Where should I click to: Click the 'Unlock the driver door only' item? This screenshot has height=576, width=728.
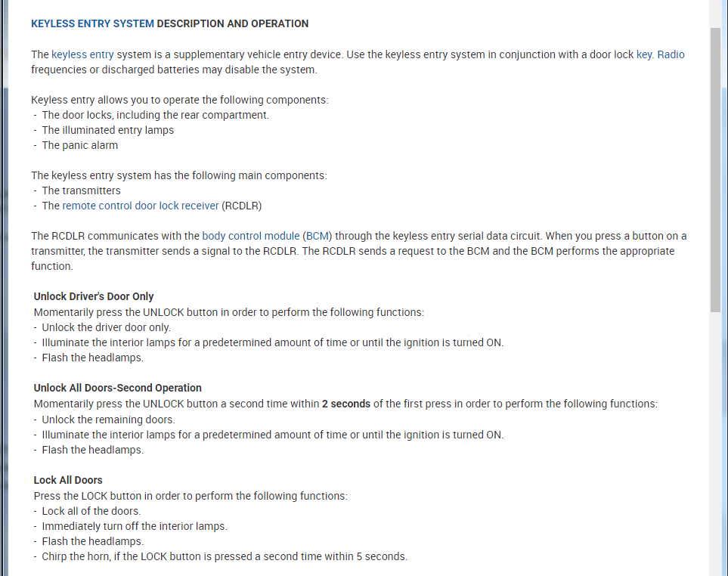pos(106,327)
